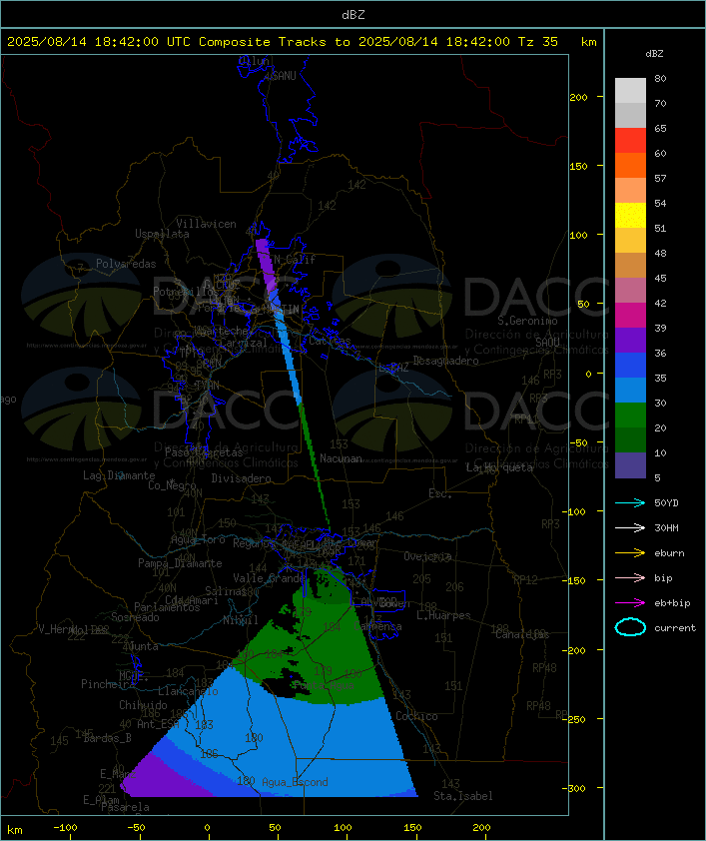Click the 'dBZ' heading above color scale
The height and width of the screenshot is (841, 706).
[654, 54]
